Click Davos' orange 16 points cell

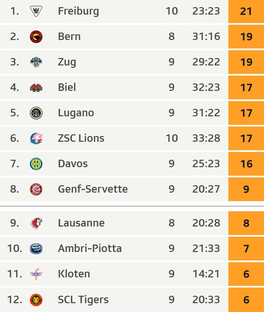pyautogui.click(x=246, y=164)
